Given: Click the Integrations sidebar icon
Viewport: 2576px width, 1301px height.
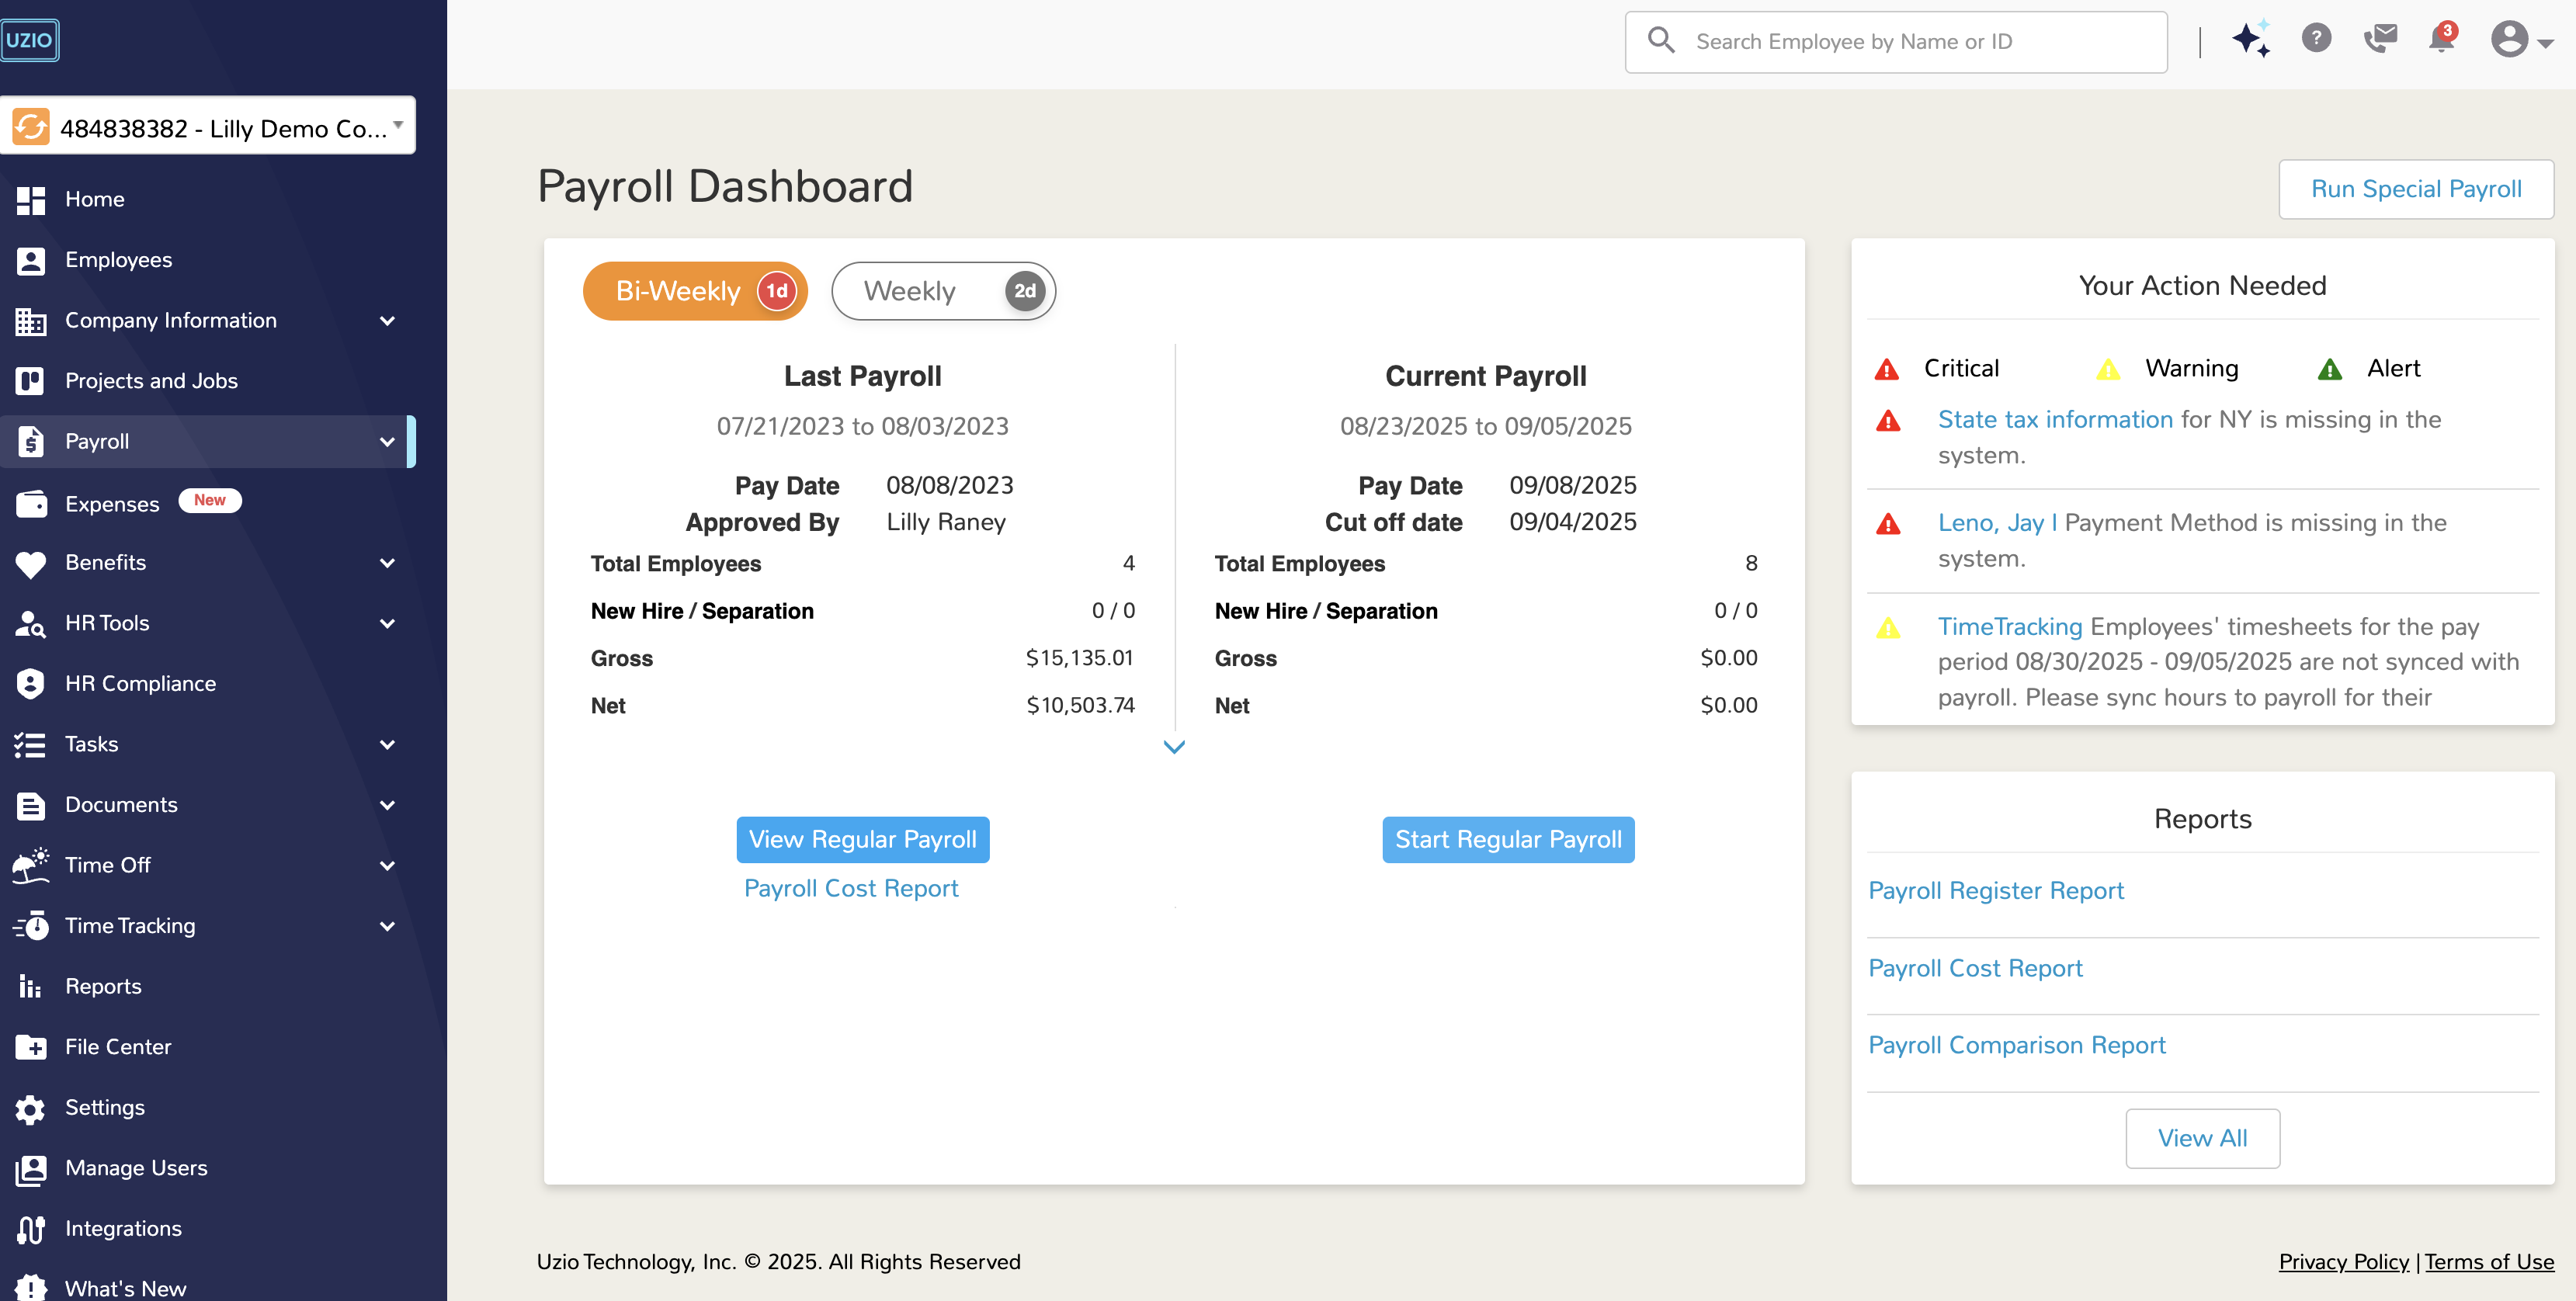Looking at the screenshot, I should [x=31, y=1229].
